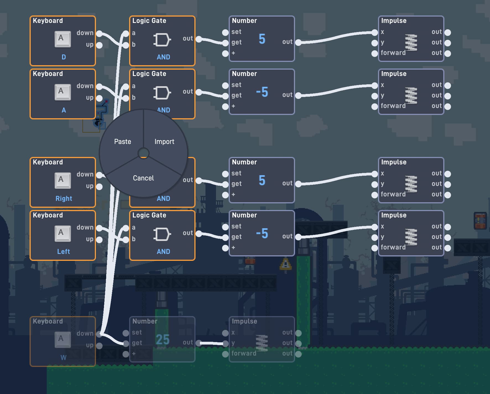Click the key icon on the Left Keyboard node
This screenshot has height=394, width=490.
[62, 233]
